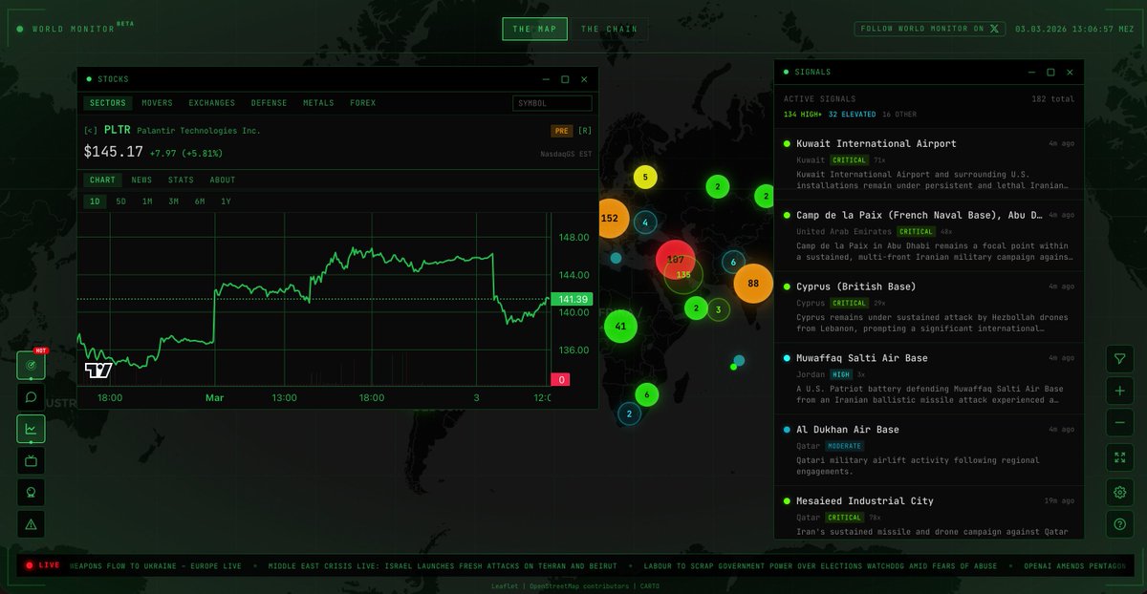The height and width of the screenshot is (594, 1147).
Task: Click the TradingView logo on the chart
Action: [98, 369]
